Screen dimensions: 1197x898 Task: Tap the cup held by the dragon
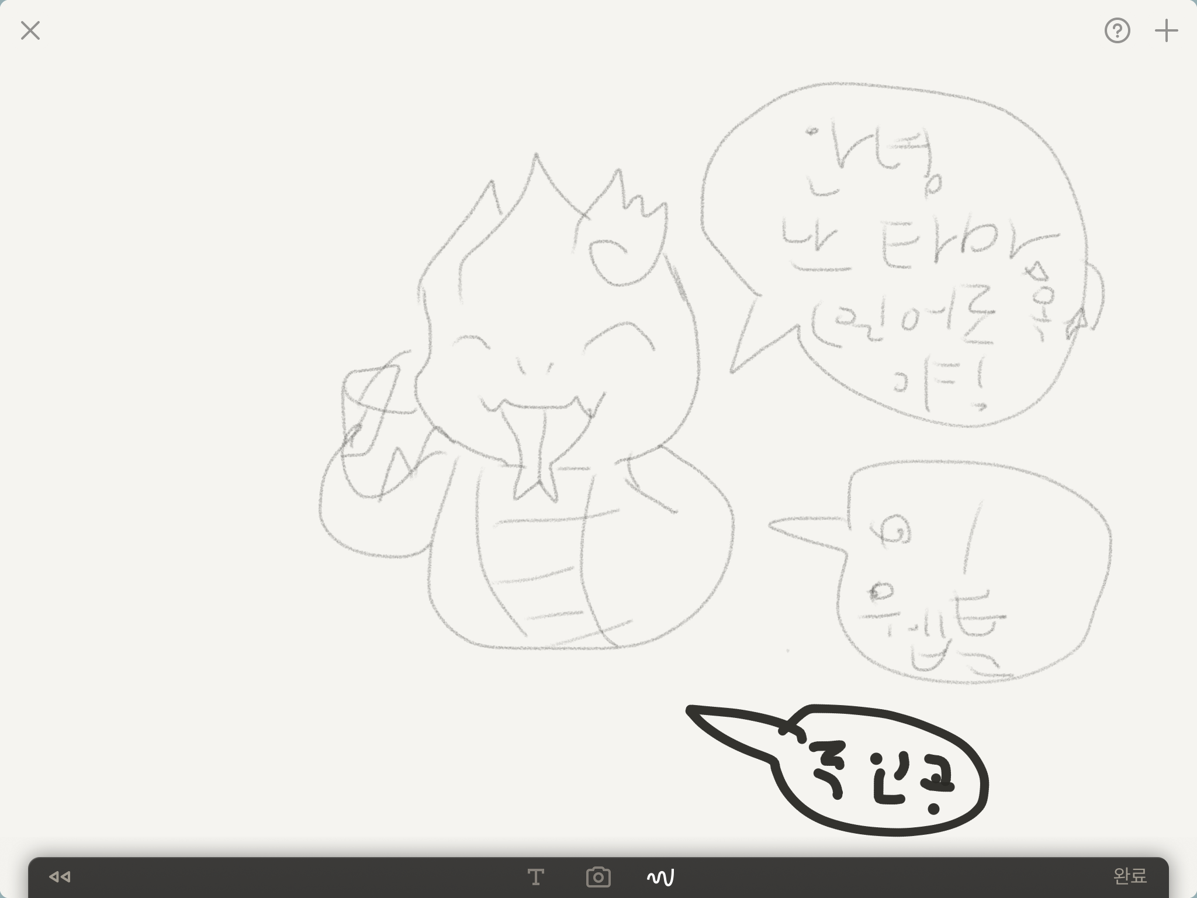tap(369, 409)
